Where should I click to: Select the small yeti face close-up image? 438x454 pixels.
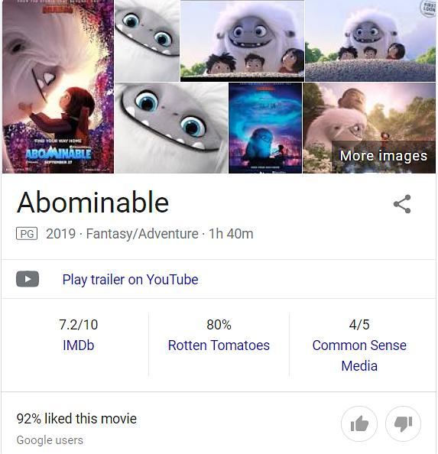point(147,41)
